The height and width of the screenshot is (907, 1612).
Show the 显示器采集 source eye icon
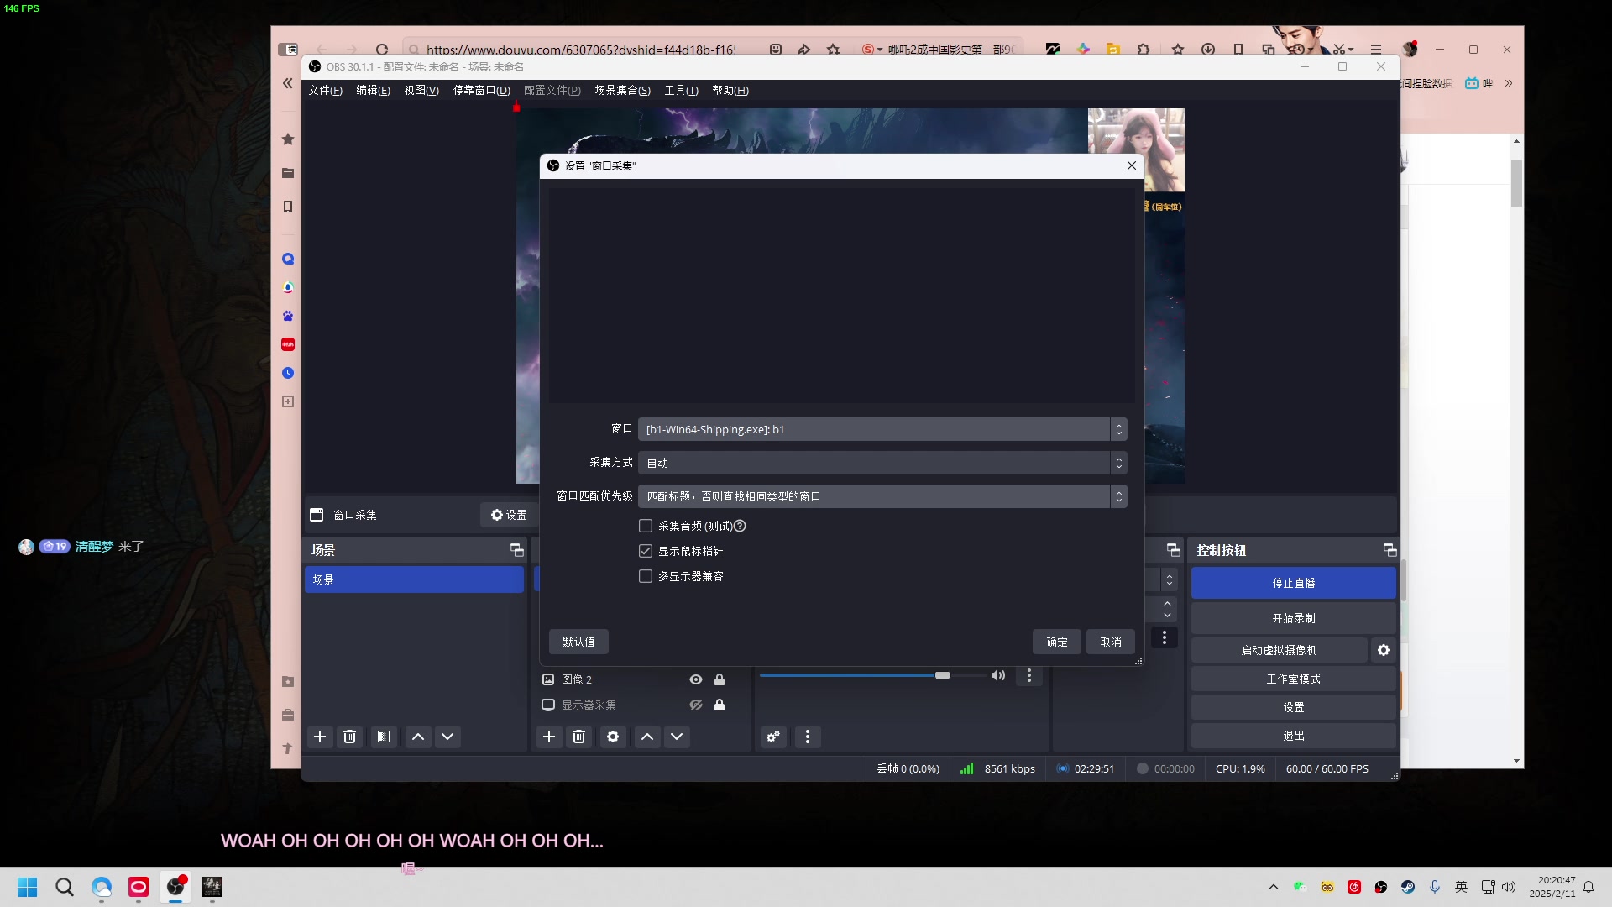click(x=696, y=705)
